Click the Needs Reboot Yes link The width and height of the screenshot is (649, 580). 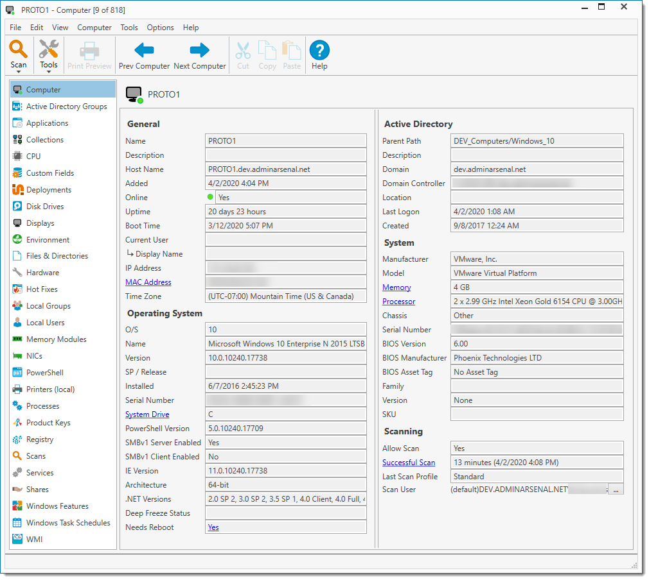point(213,527)
